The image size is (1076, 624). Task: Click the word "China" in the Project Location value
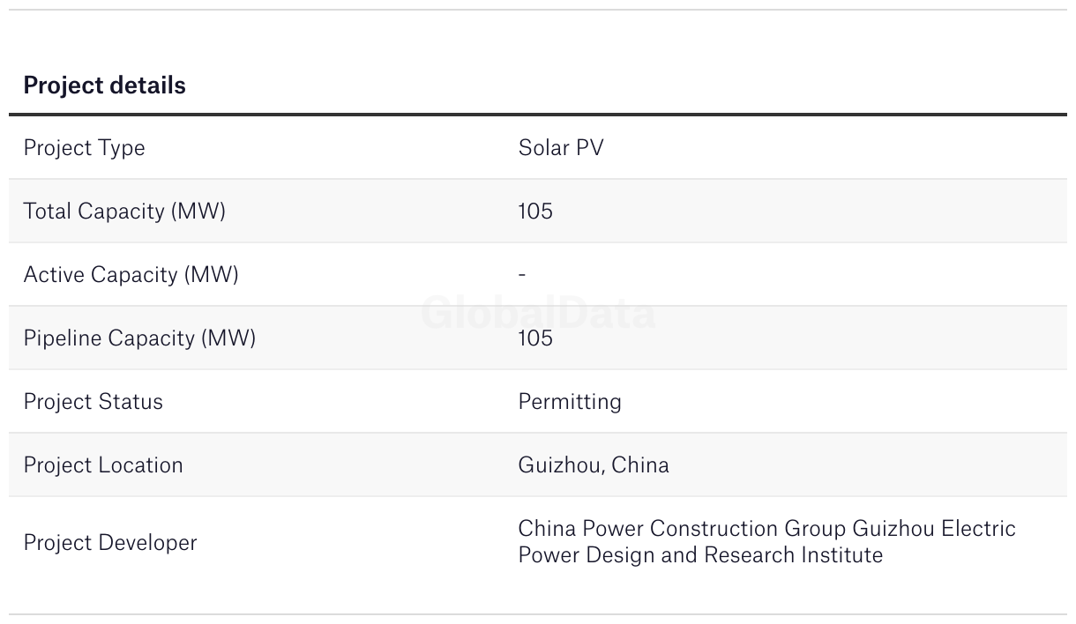pyautogui.click(x=640, y=465)
